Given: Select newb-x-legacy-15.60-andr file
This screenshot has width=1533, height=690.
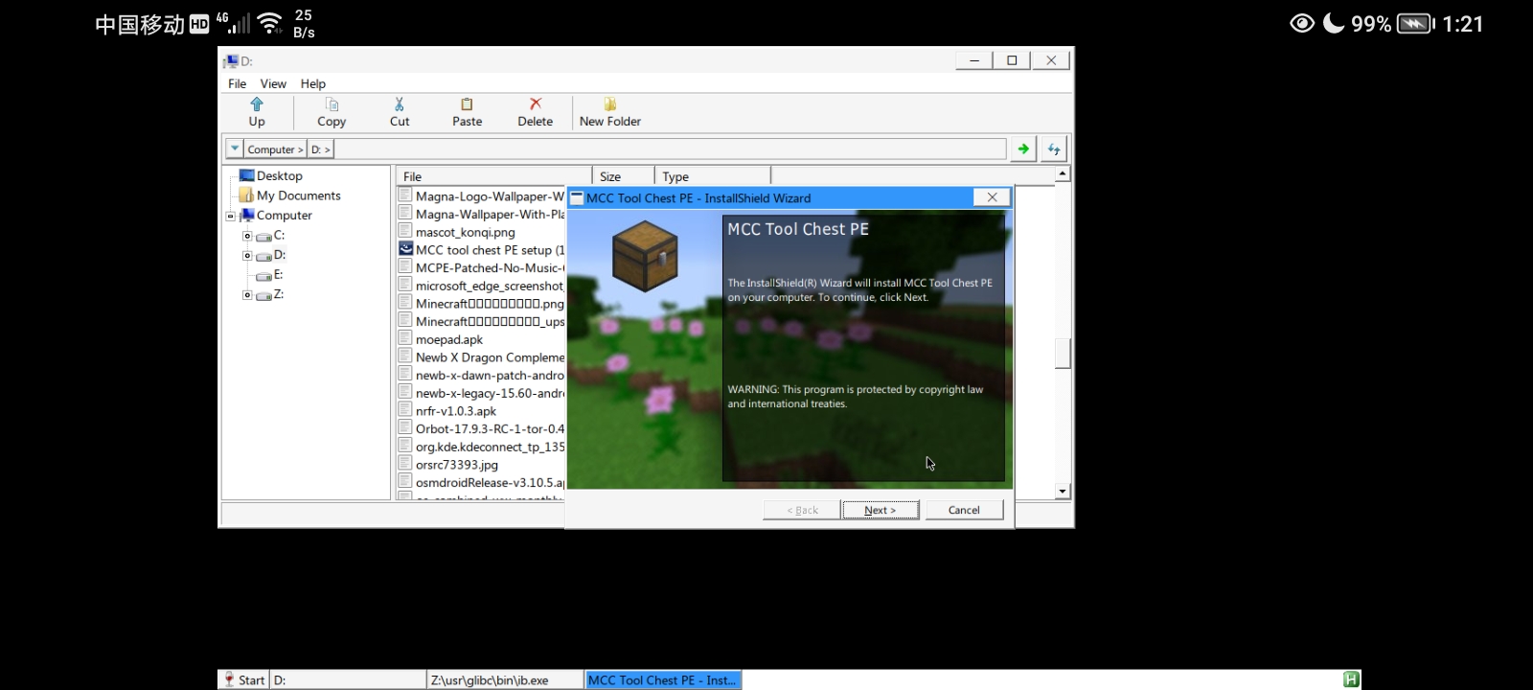Looking at the screenshot, I should pos(482,393).
